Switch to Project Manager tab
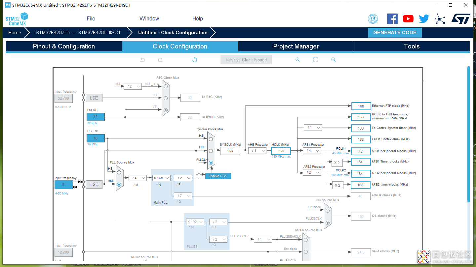 [296, 46]
